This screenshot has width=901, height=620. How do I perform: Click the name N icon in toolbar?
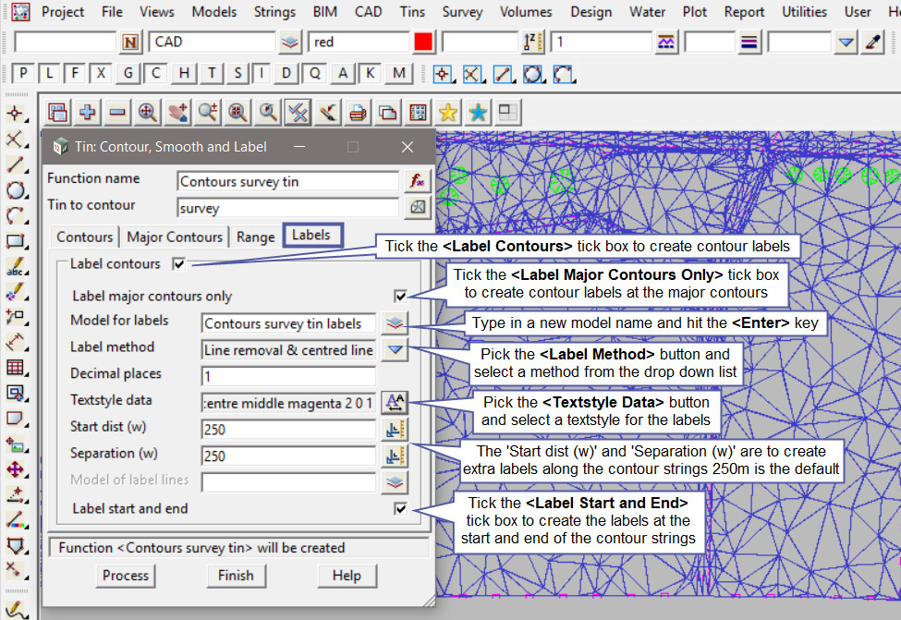click(130, 42)
